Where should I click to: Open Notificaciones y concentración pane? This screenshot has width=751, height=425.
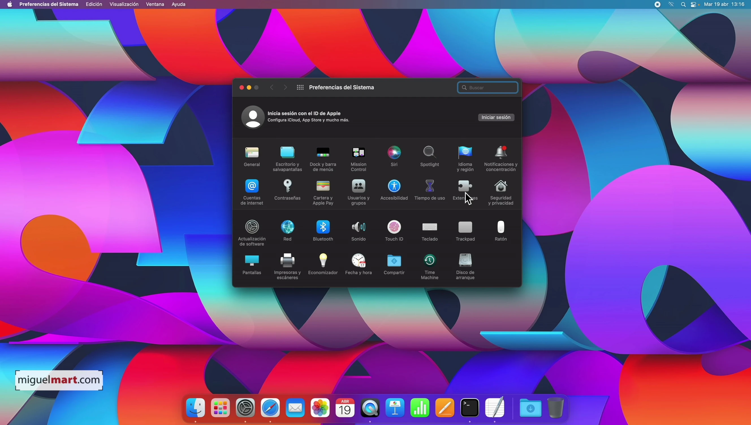click(x=501, y=159)
